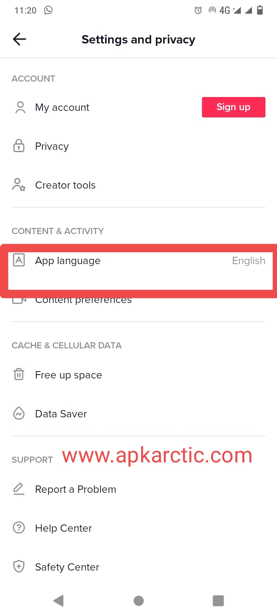This screenshot has width=277, height=616.
Task: Click the Report a Problem pencil icon
Action: 19,489
